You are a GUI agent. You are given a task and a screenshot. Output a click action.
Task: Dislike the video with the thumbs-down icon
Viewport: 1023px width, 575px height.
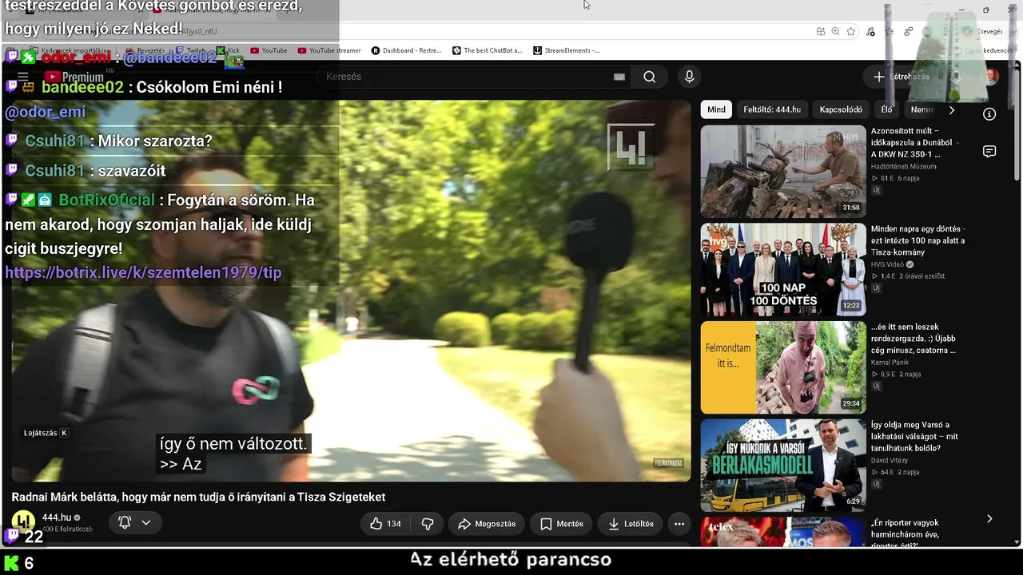pyautogui.click(x=428, y=524)
